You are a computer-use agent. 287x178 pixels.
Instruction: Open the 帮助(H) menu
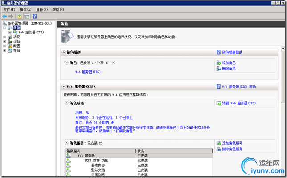58,9
